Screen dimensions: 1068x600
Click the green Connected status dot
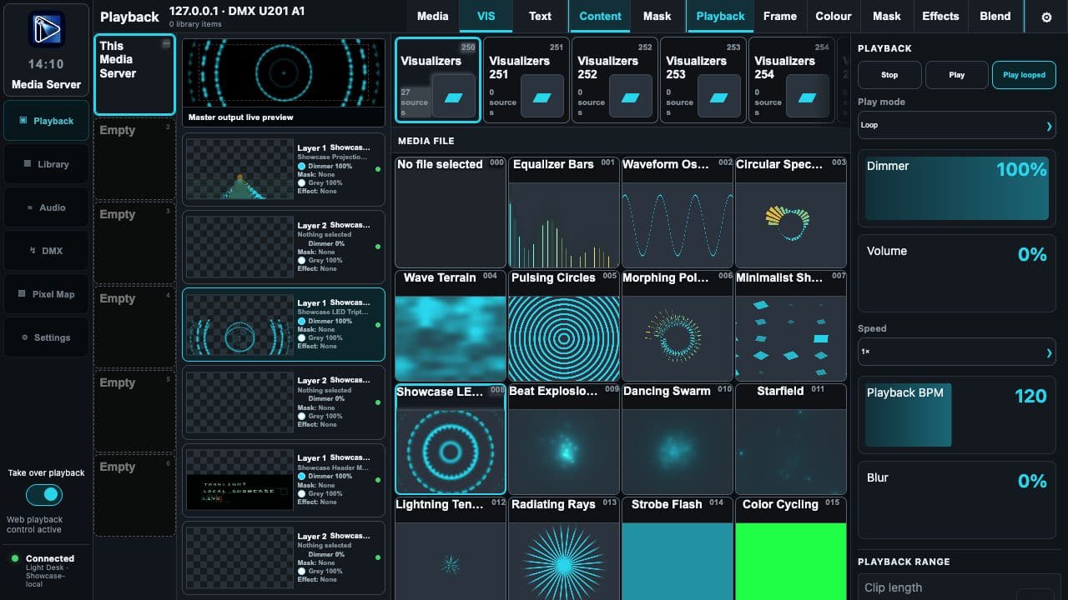15,558
